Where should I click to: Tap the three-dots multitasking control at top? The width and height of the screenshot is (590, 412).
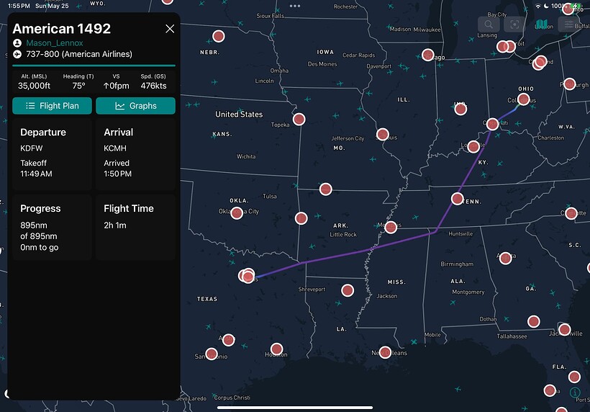pyautogui.click(x=295, y=6)
